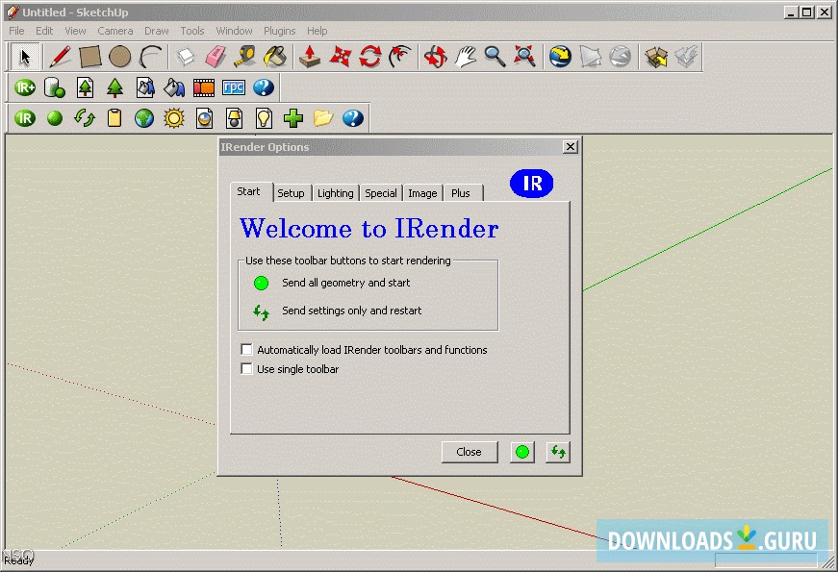Select the Rectangle drawing tool
The width and height of the screenshot is (838, 572).
point(89,57)
